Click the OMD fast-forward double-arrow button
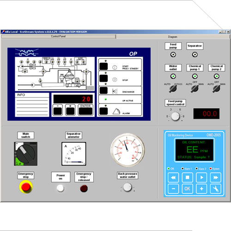 [x=216, y=177]
